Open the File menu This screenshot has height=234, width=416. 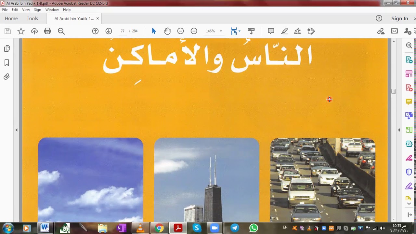pos(5,10)
